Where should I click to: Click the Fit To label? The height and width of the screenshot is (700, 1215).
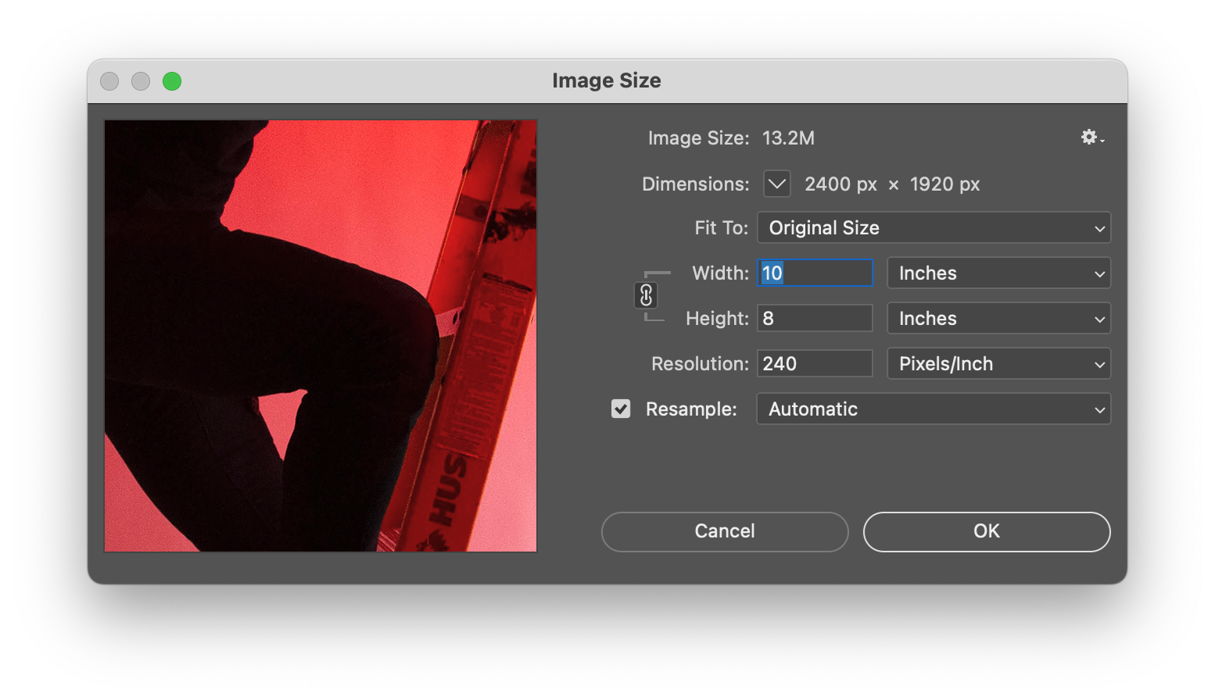tap(721, 228)
